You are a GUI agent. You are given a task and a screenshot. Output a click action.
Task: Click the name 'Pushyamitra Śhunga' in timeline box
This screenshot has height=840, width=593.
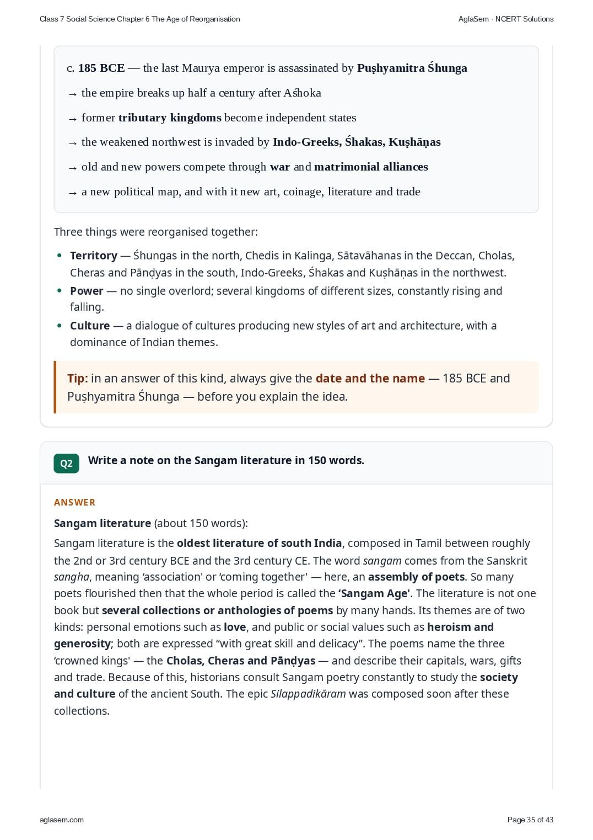pos(412,68)
